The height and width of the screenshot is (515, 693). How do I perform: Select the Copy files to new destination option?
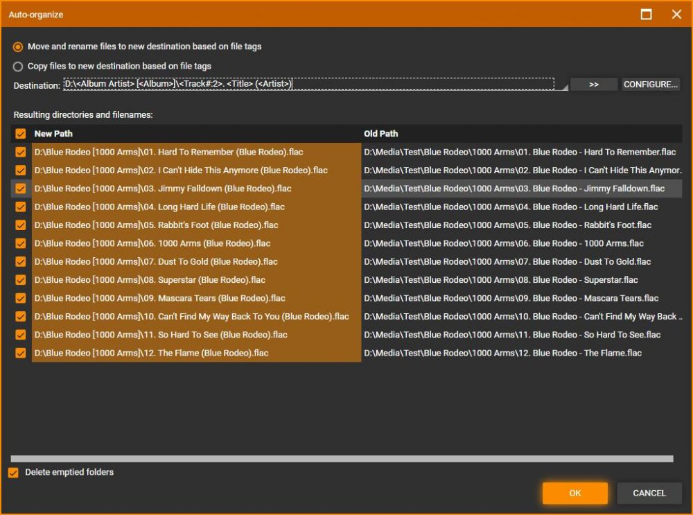[18, 67]
